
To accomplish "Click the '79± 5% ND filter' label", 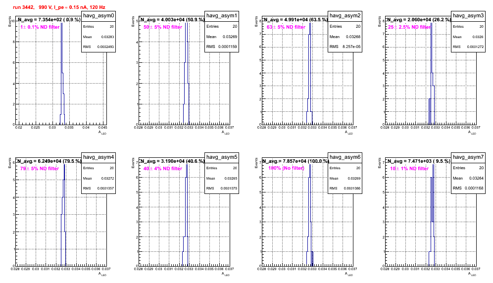I will pyautogui.click(x=40, y=169).
